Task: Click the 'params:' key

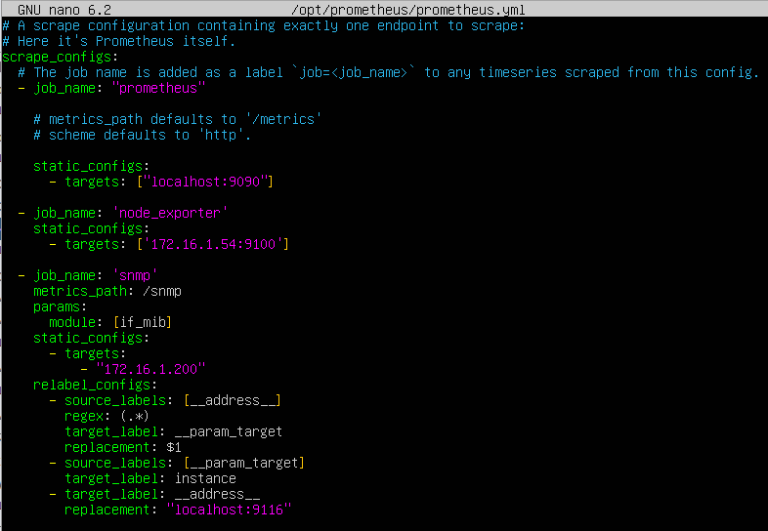Action: 60,306
